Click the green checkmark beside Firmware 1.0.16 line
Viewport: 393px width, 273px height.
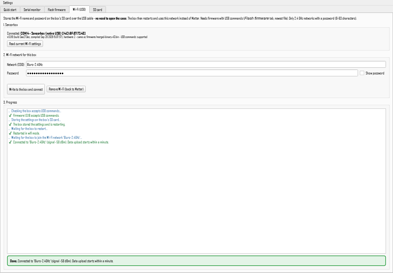point(10,116)
